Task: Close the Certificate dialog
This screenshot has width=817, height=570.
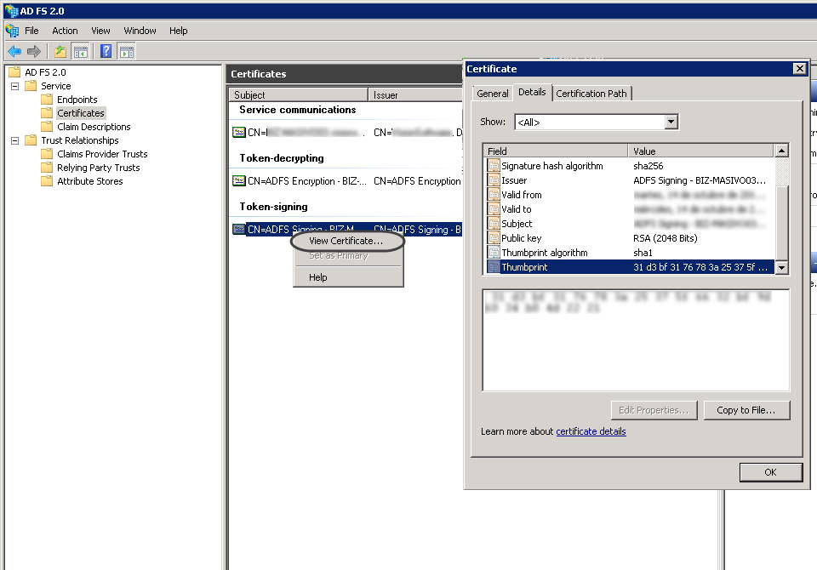Action: tap(800, 68)
